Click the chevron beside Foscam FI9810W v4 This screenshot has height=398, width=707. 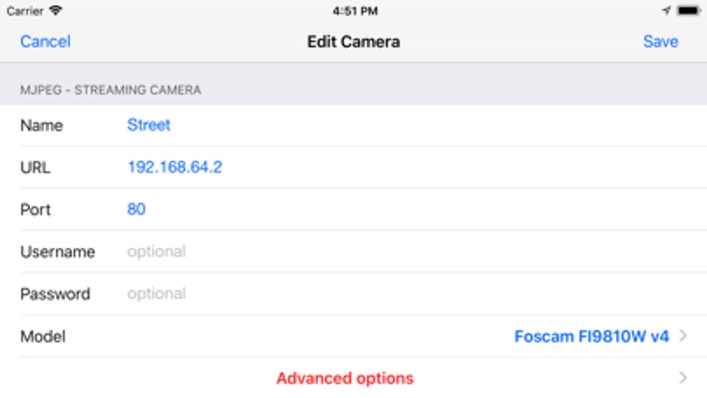[x=684, y=336]
